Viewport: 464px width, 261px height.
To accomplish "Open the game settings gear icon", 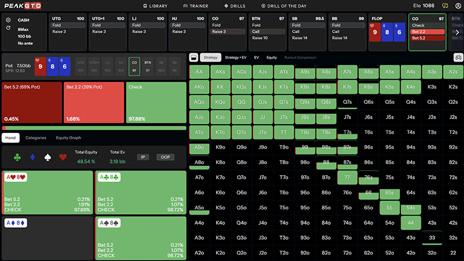I will coord(8,20).
